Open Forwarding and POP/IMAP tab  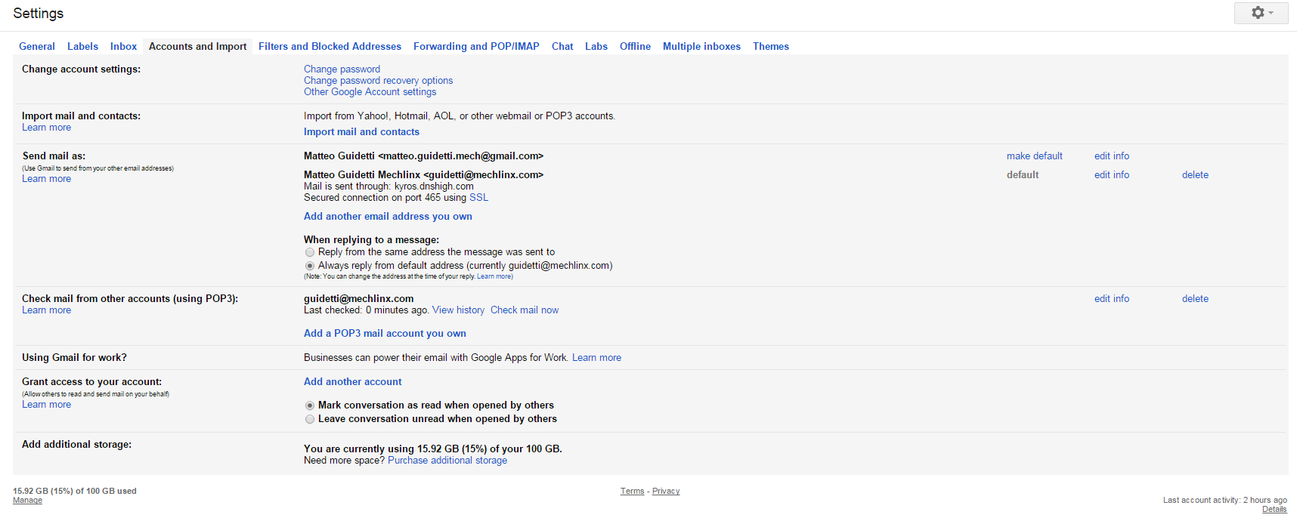click(x=476, y=46)
